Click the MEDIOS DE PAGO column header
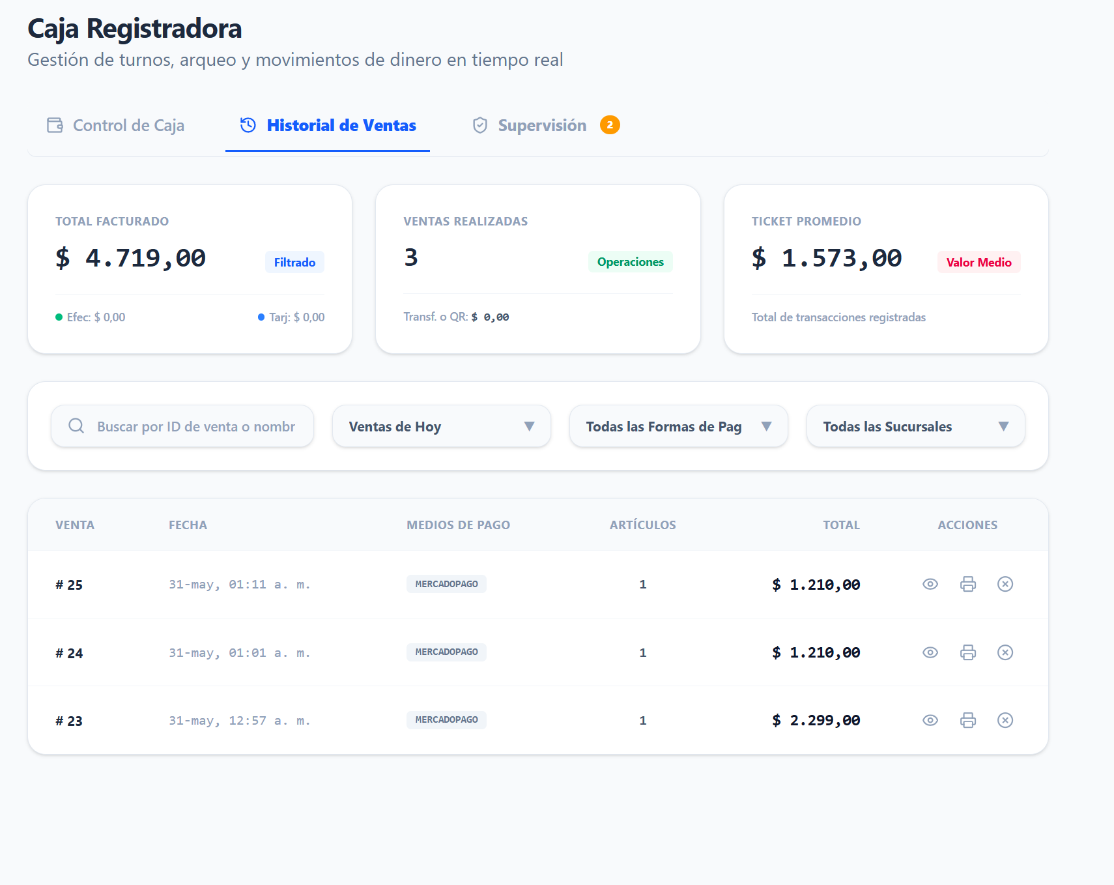The image size is (1114, 885). [459, 525]
